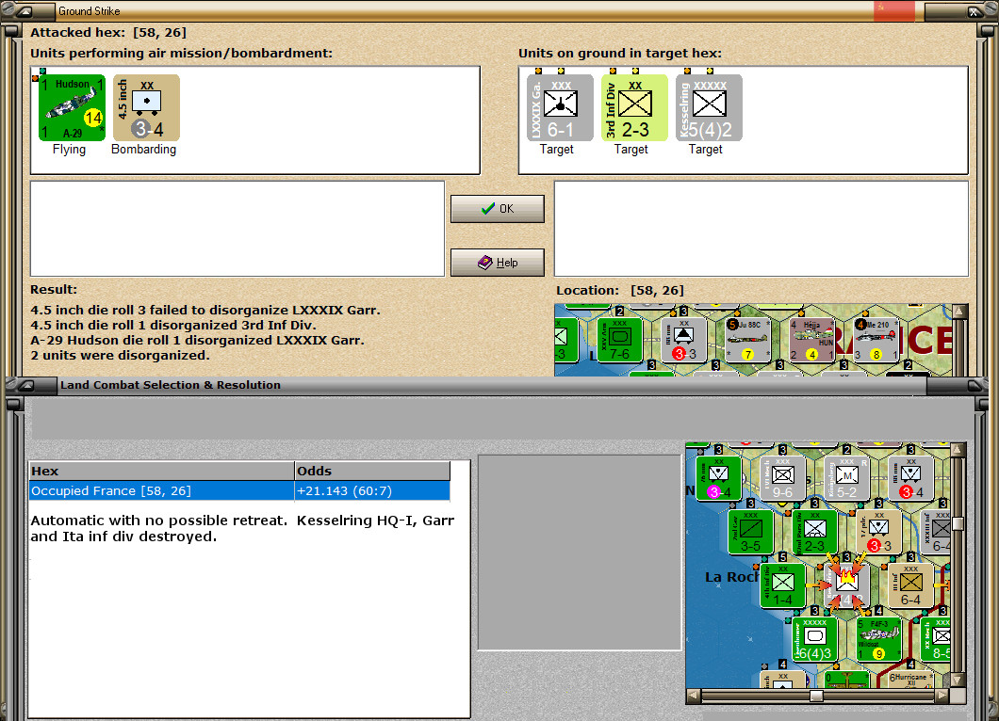Screen dimensions: 999x721
Task: Click the Para Div 2-3 green counter
Action: coord(815,532)
